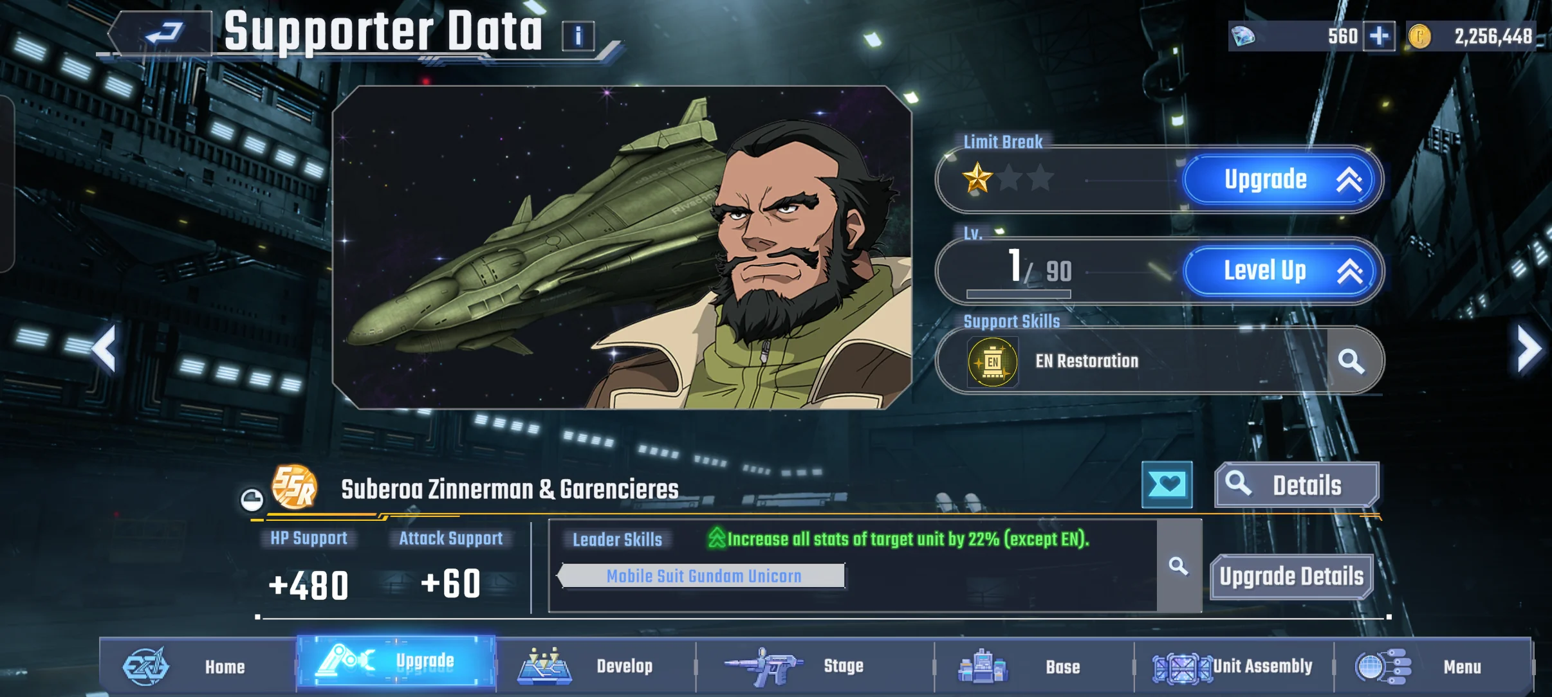Toggle the heart favorite button
The height and width of the screenshot is (697, 1552).
click(1167, 484)
